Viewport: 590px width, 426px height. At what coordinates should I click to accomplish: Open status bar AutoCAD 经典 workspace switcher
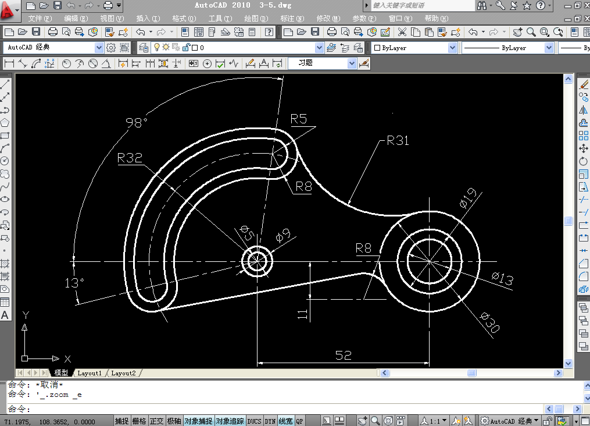pos(510,421)
